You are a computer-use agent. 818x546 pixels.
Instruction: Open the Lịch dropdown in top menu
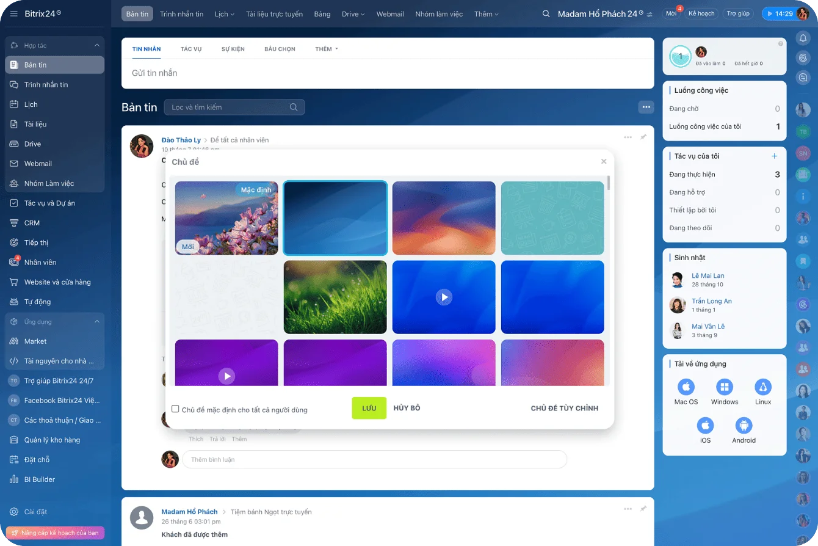pos(224,14)
